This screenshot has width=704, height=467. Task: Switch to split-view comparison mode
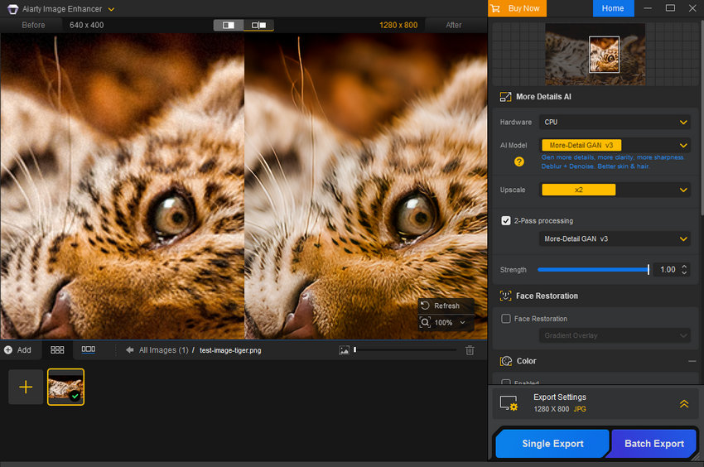point(229,25)
